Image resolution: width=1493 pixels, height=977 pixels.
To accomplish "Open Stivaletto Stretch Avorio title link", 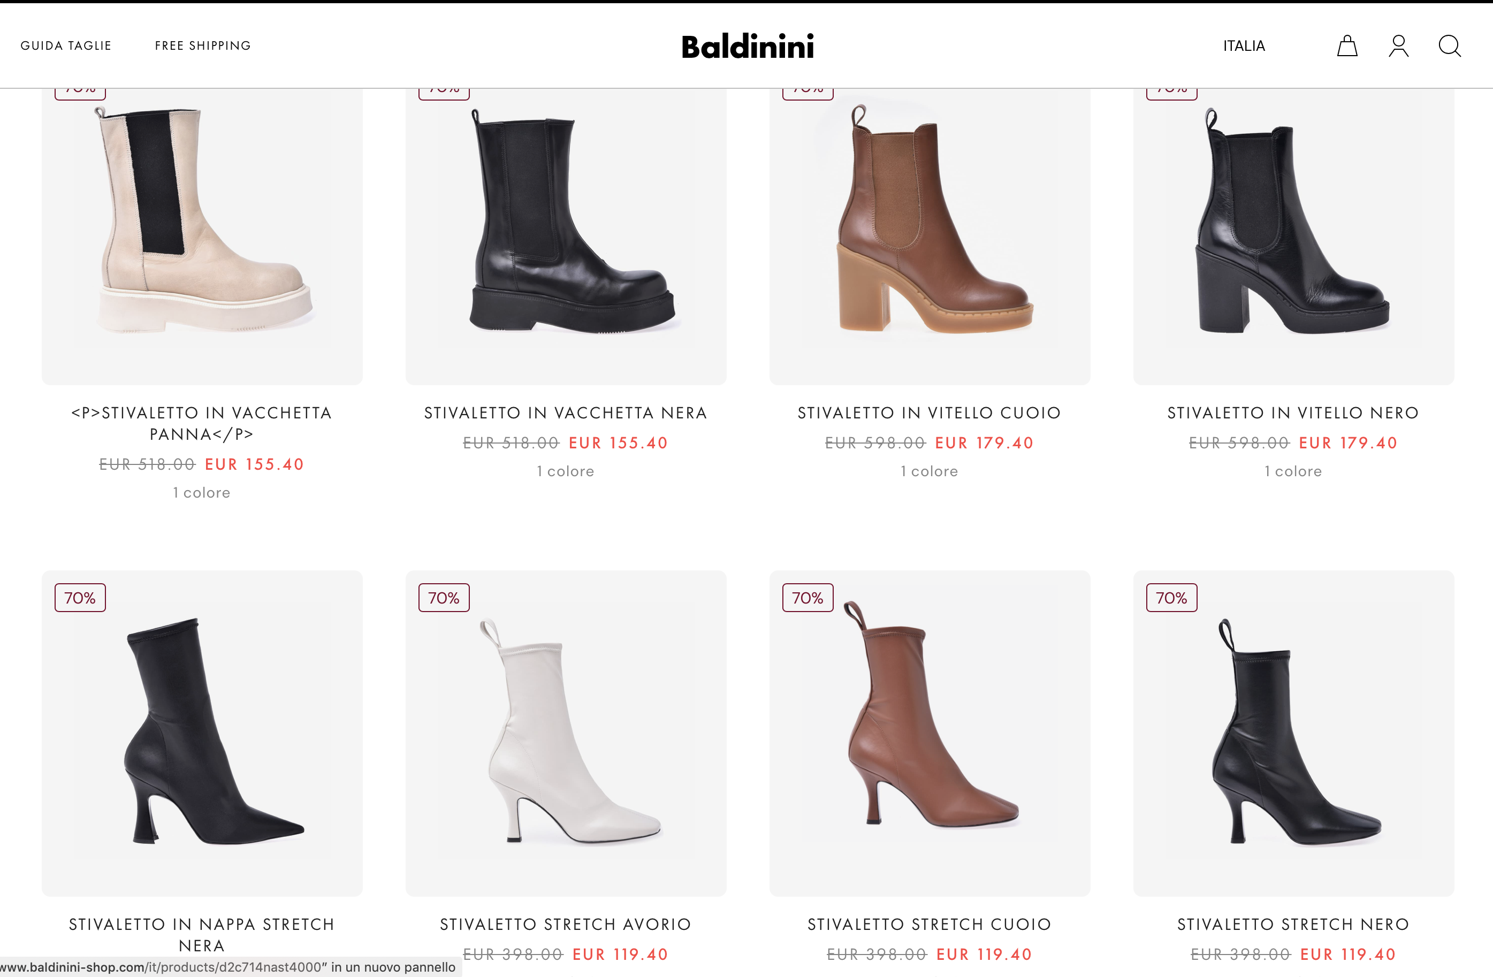I will (566, 925).
